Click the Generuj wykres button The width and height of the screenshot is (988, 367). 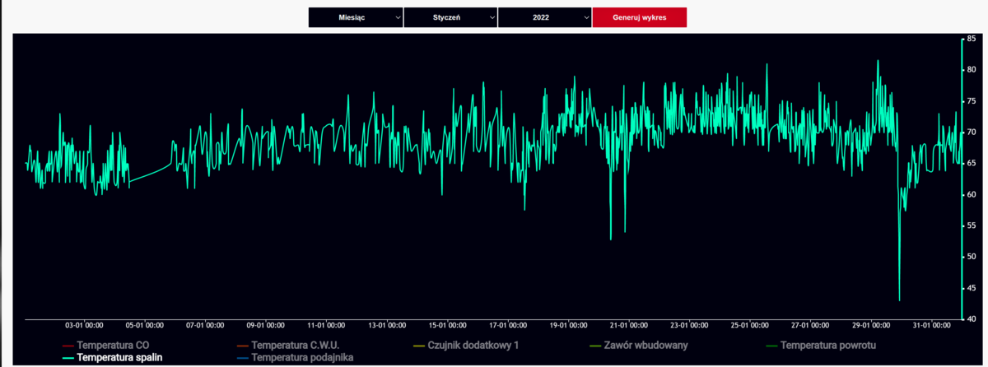coord(639,17)
